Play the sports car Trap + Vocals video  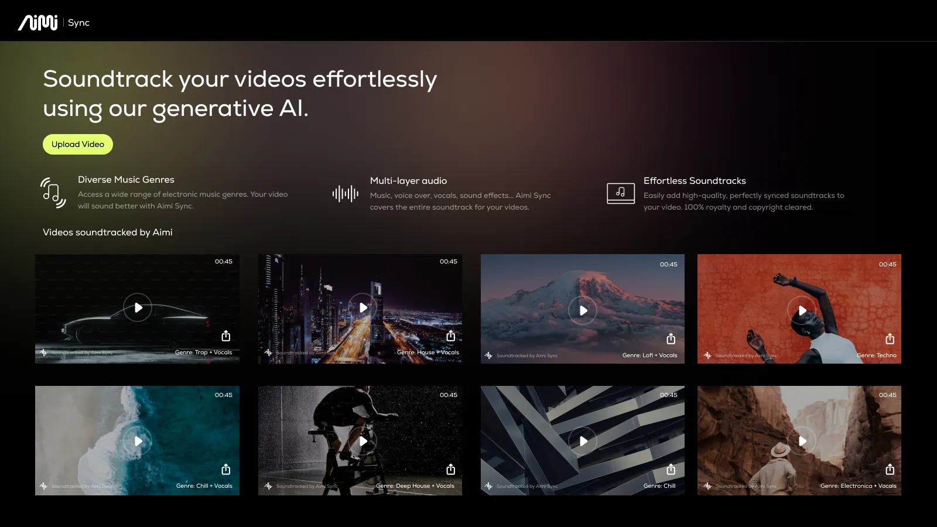tap(137, 307)
